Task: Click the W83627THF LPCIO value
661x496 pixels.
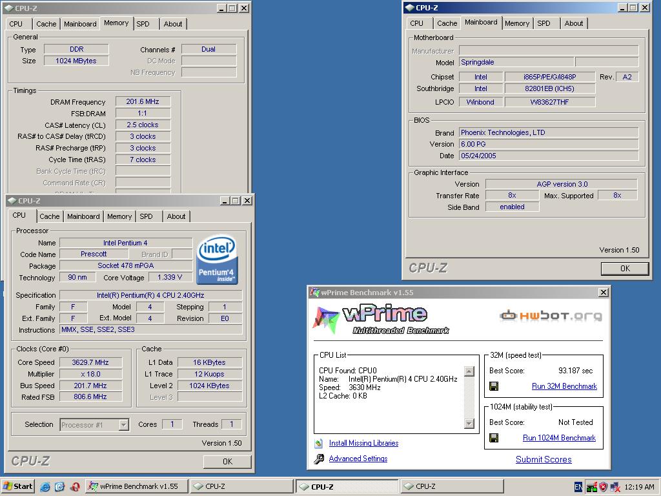Action: tap(550, 101)
